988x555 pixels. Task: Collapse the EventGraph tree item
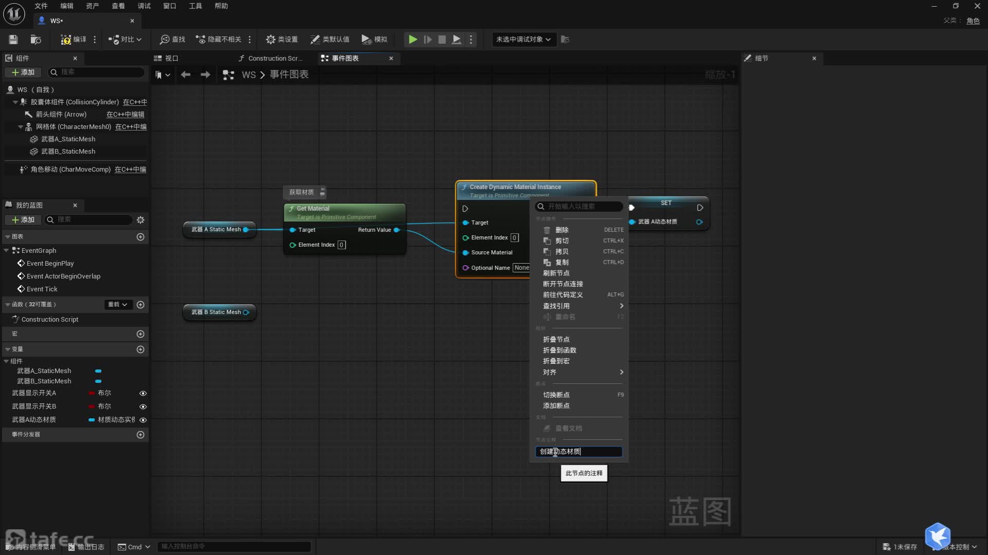(x=6, y=251)
